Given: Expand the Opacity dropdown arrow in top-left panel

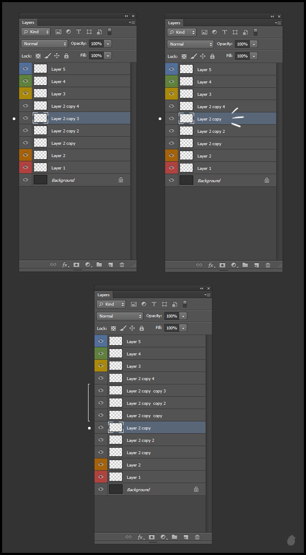Looking at the screenshot, I should (x=108, y=44).
